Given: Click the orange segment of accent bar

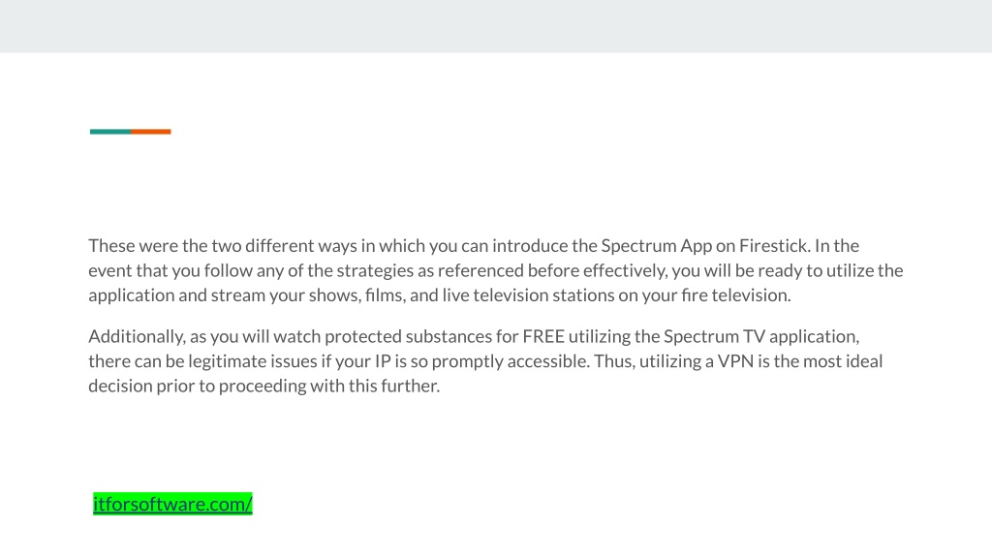Looking at the screenshot, I should pyautogui.click(x=150, y=132).
